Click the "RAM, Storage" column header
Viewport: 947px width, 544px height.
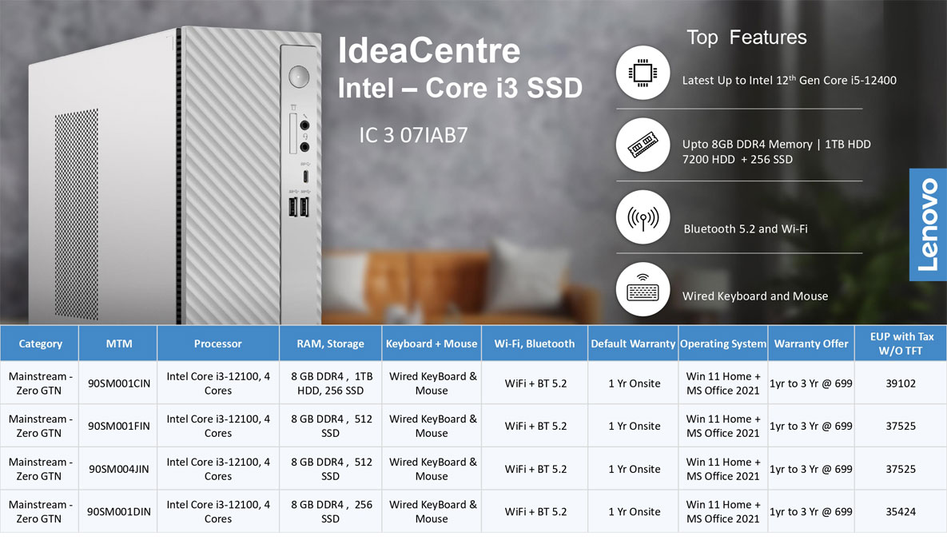coord(330,343)
